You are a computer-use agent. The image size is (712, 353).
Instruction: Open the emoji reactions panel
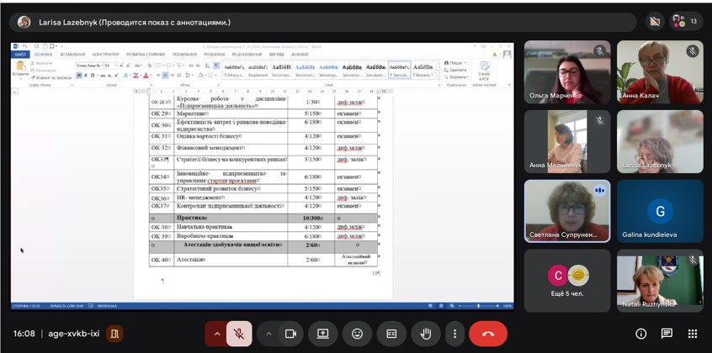[357, 334]
